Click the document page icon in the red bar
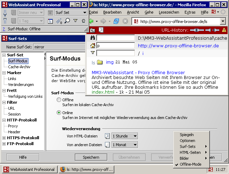 pyautogui.click(x=101, y=30)
